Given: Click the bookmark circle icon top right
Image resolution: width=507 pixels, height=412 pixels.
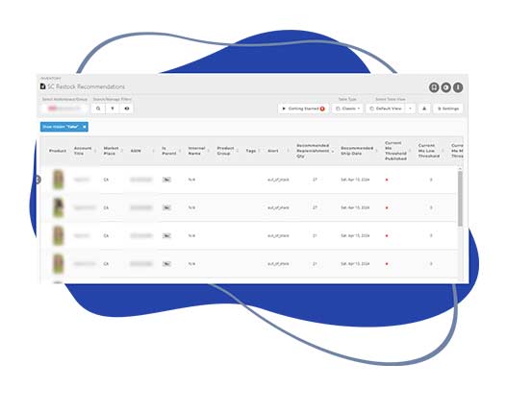Looking at the screenshot, I should click(x=434, y=87).
